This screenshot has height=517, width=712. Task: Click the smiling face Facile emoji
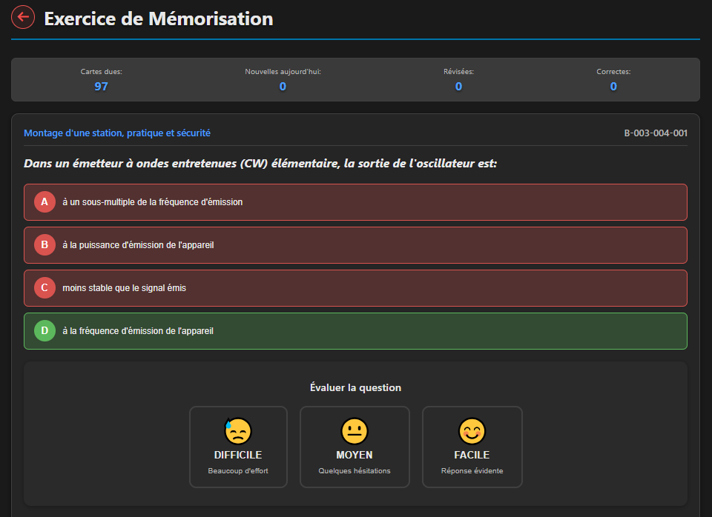(472, 431)
